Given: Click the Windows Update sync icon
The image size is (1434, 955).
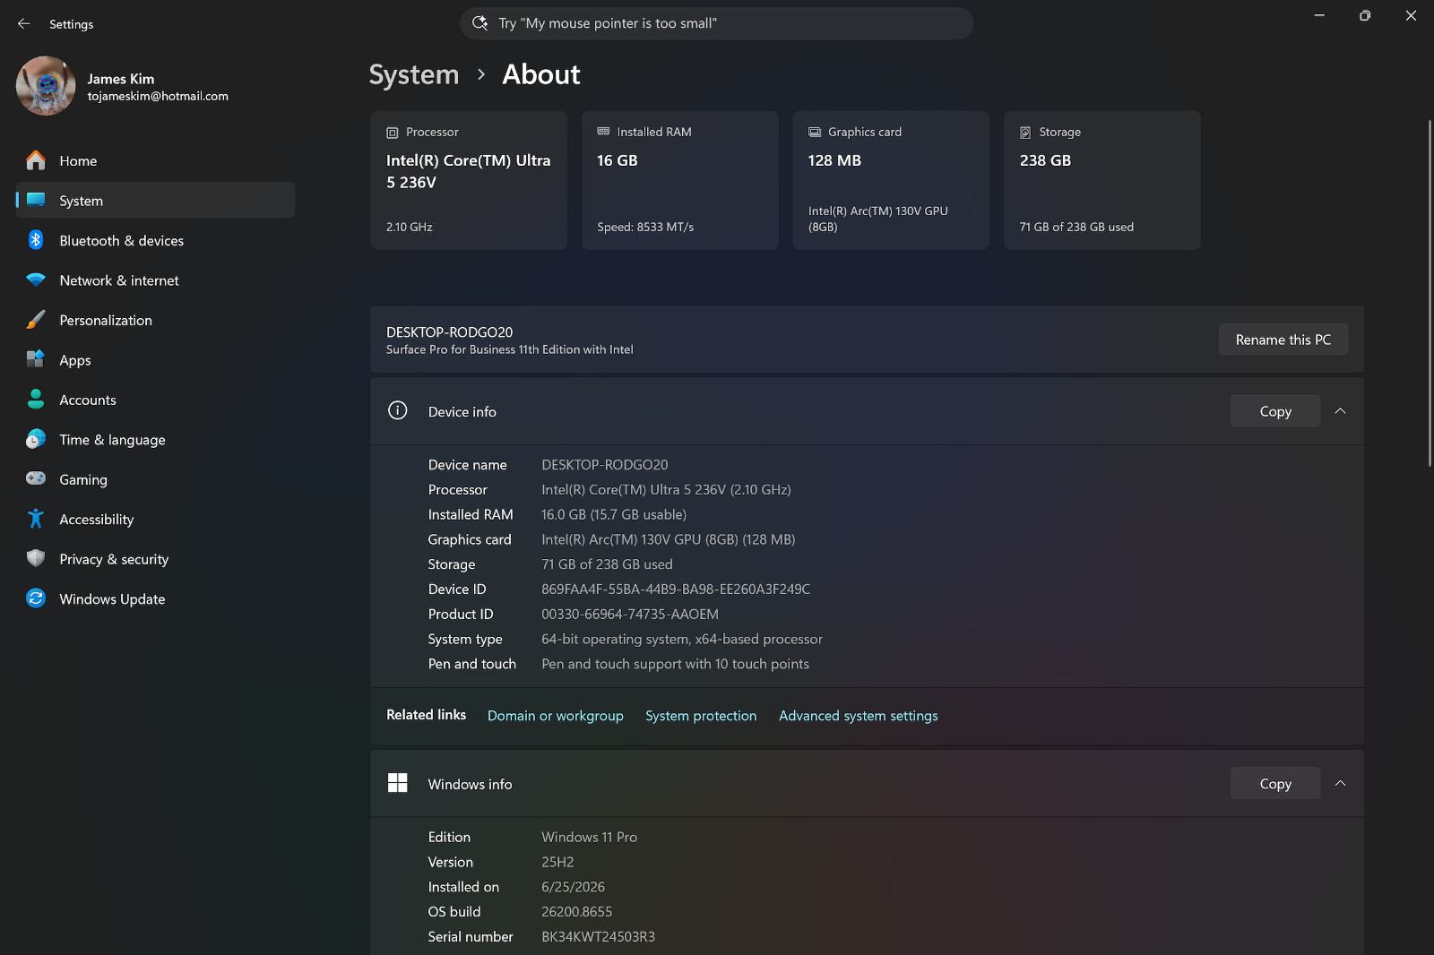Looking at the screenshot, I should [36, 598].
